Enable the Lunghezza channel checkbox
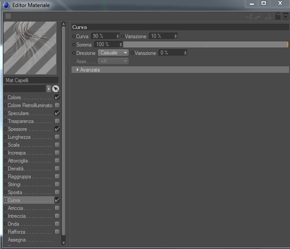This screenshot has height=249, width=290. (57, 137)
